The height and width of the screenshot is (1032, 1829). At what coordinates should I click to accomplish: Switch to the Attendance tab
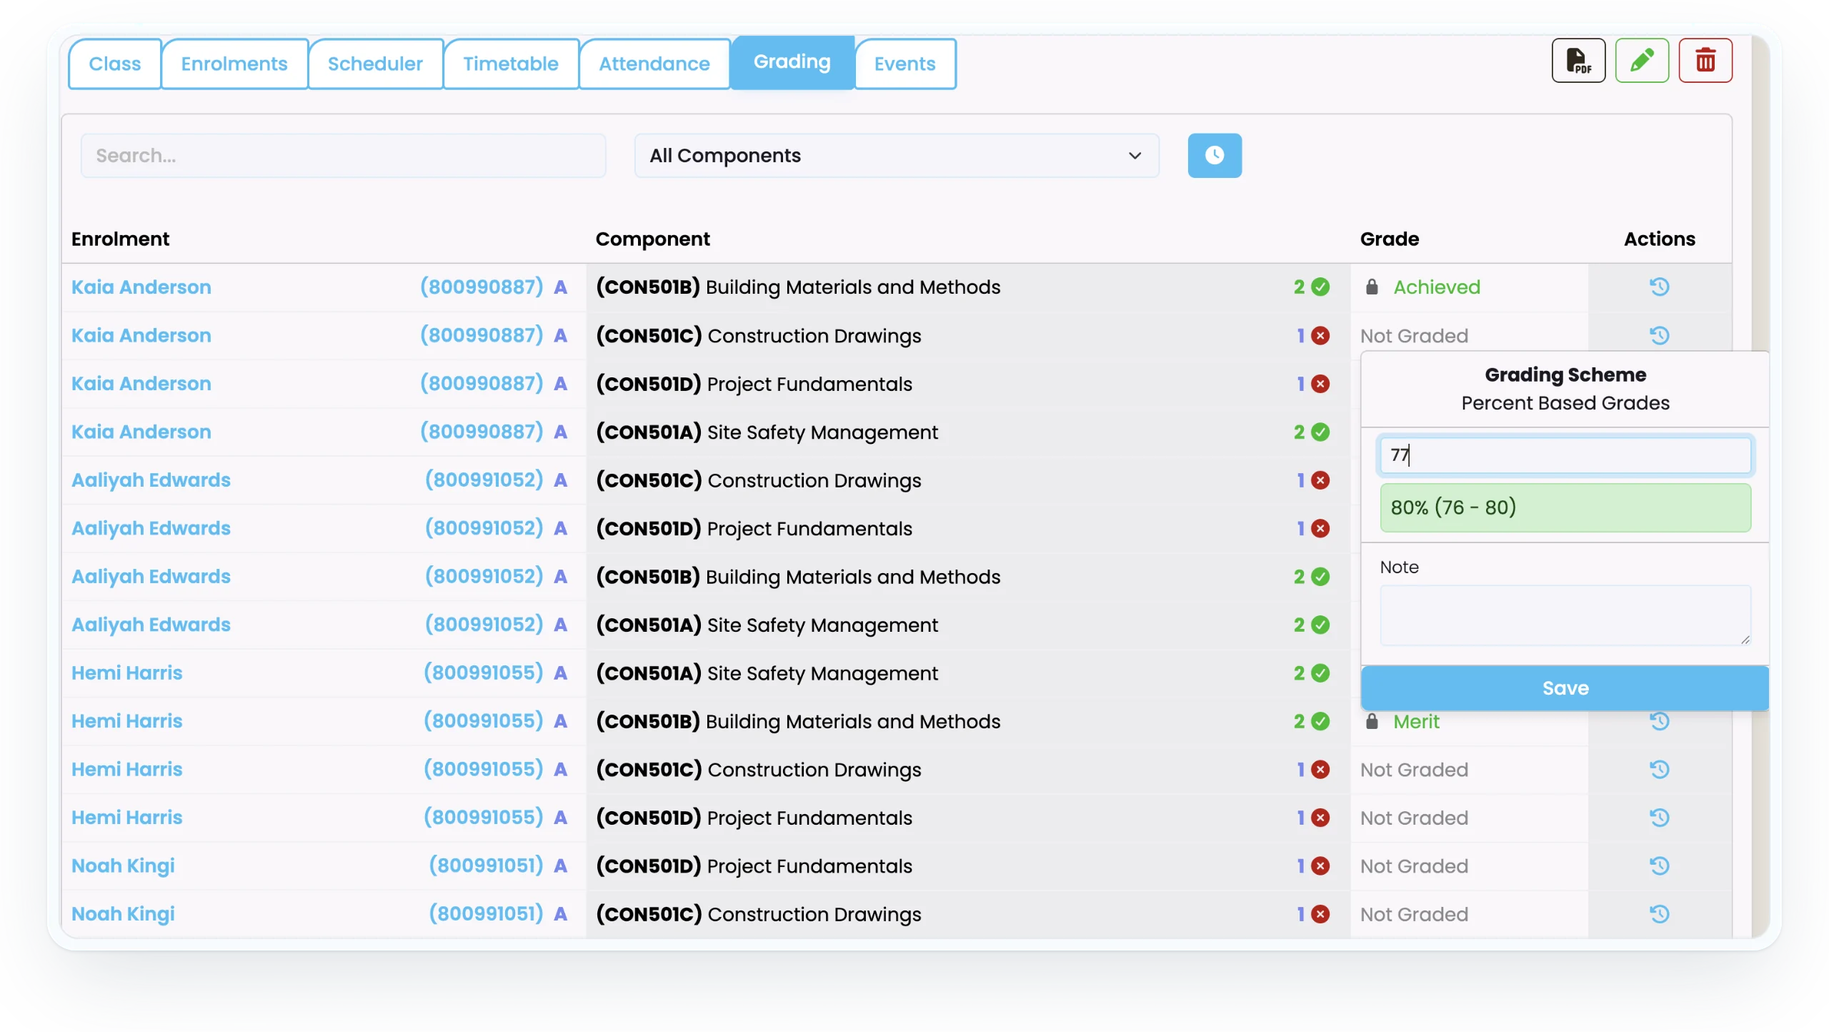point(654,64)
